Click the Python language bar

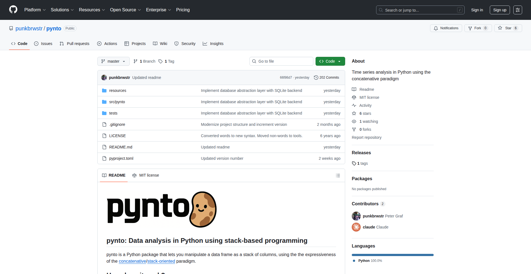click(393, 255)
